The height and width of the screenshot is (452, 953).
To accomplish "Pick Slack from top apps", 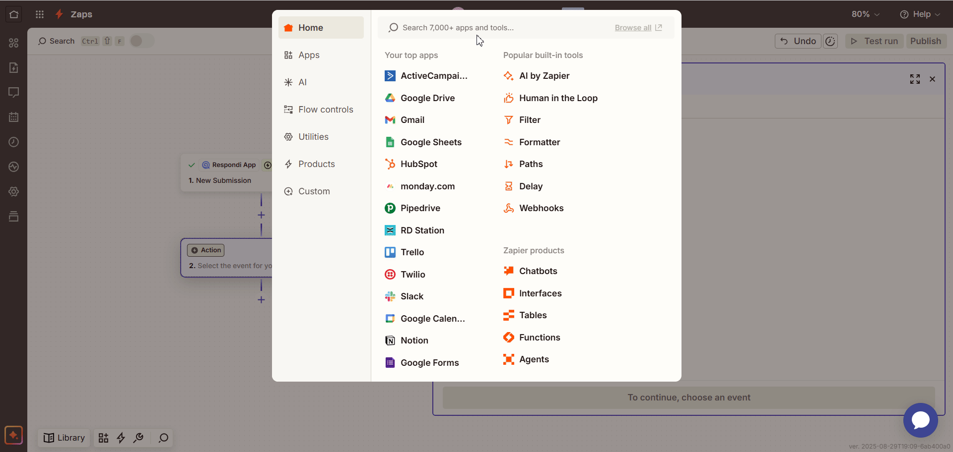I will coord(404,296).
